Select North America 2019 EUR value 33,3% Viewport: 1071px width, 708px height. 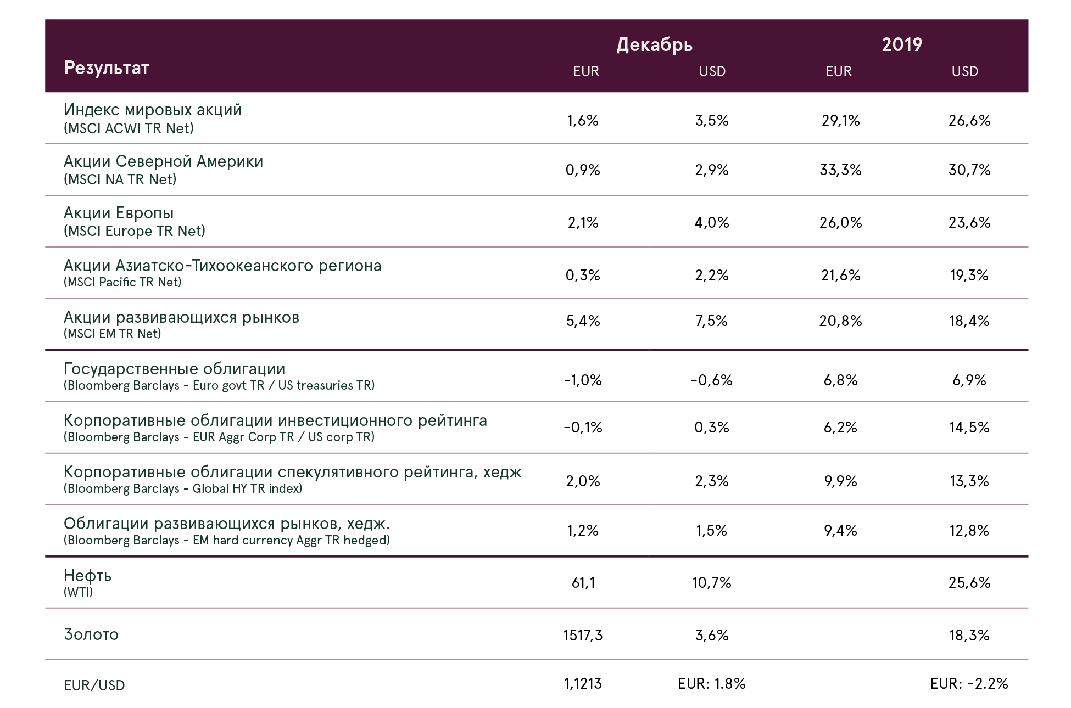tap(840, 170)
